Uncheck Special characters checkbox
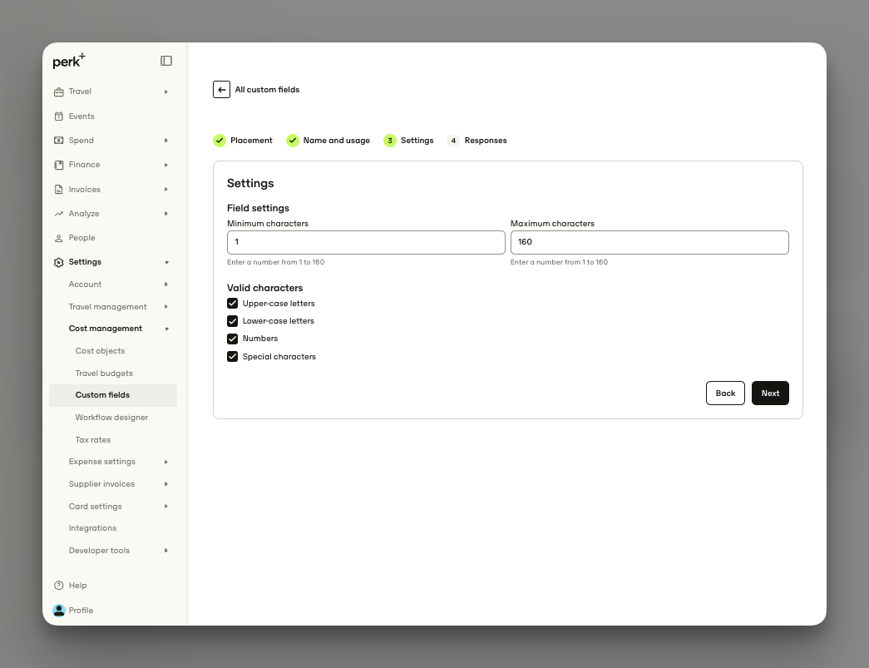The width and height of the screenshot is (869, 668). (232, 356)
